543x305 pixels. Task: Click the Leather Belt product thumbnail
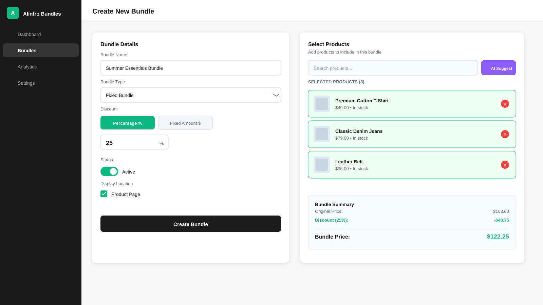click(x=321, y=165)
